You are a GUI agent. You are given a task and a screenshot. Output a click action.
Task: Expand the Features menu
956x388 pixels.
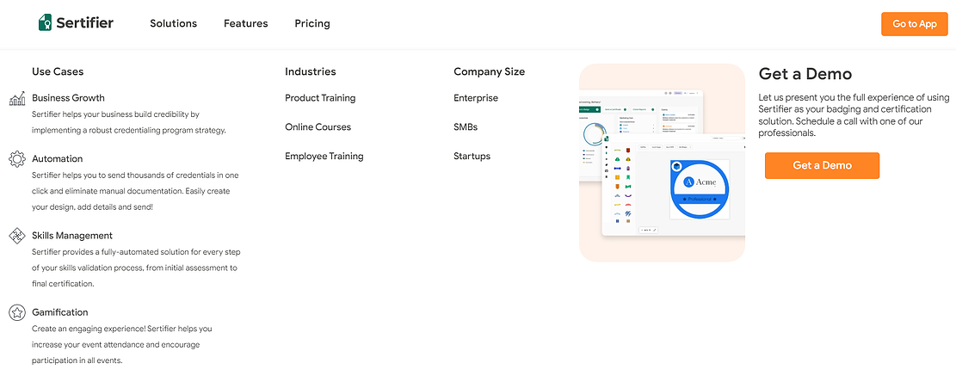coord(245,23)
